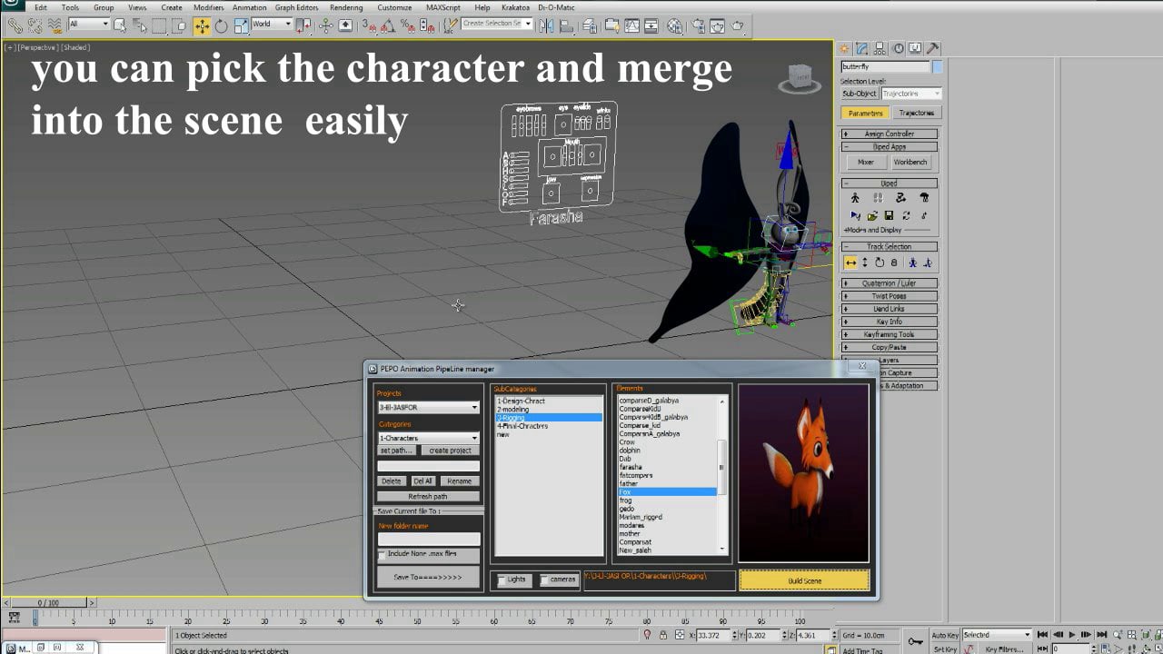Screen dimensions: 1163x654
Task: Check Include None .max files option
Action: [x=383, y=554]
